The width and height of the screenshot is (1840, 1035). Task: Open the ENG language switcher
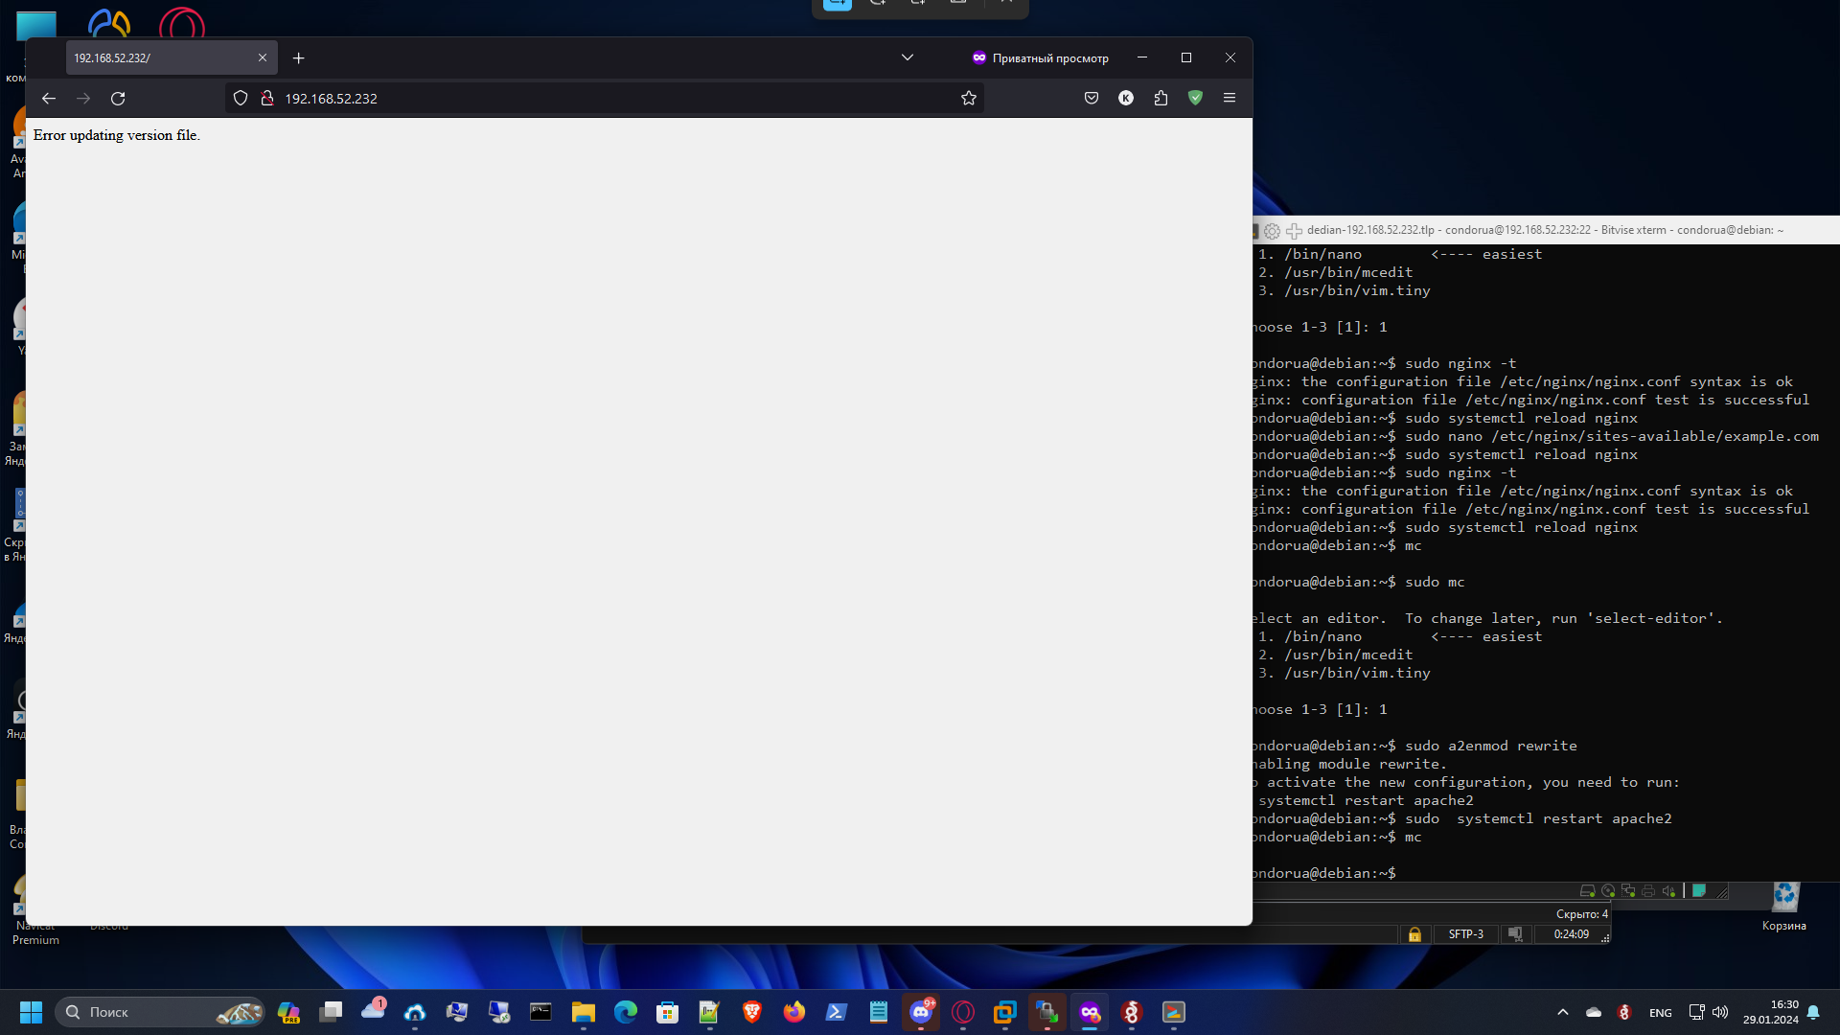point(1661,1013)
